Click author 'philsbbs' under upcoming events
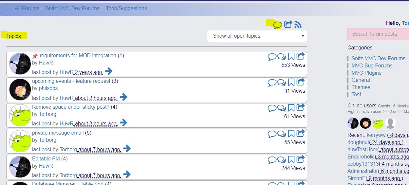This screenshot has height=185, width=409. [x=48, y=88]
